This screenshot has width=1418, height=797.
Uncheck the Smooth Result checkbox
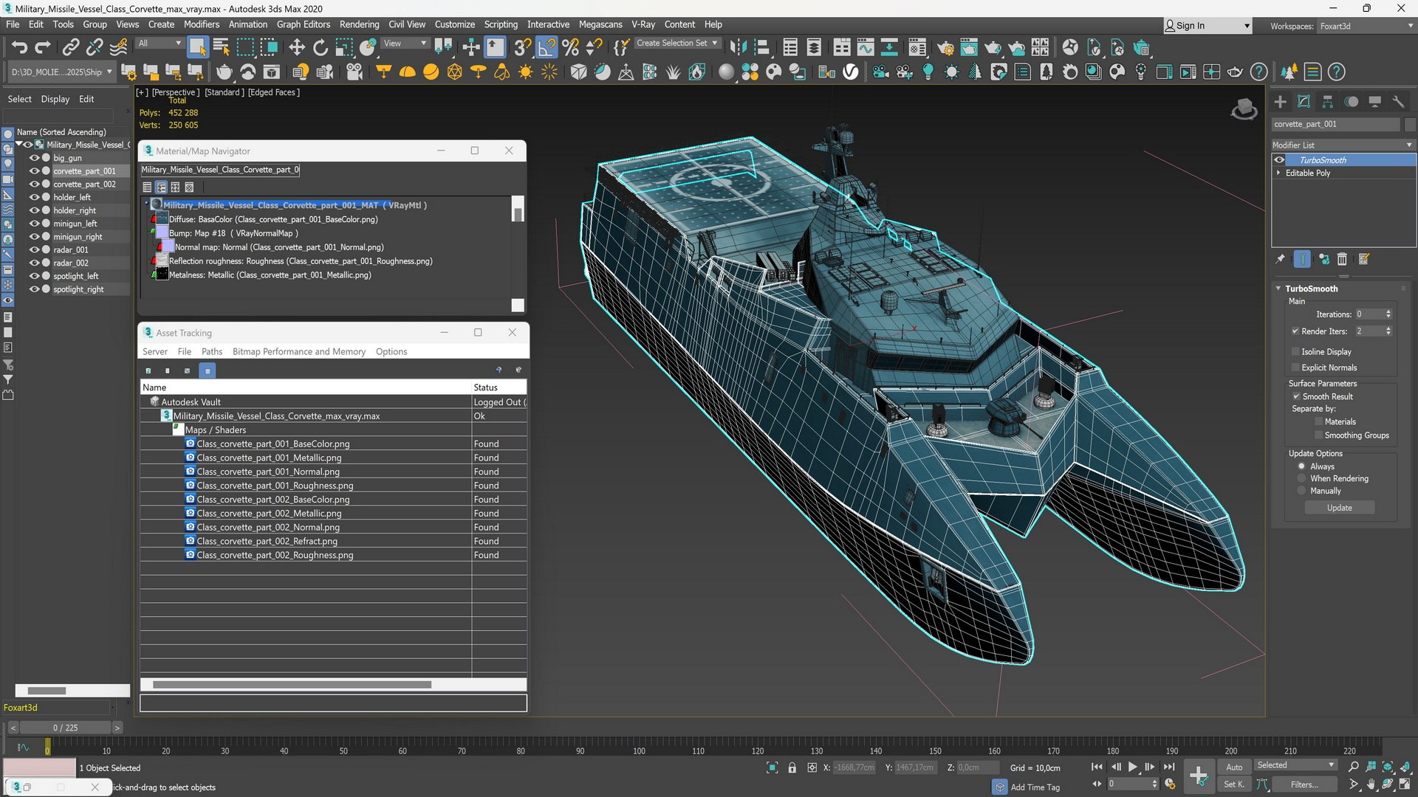(x=1296, y=396)
